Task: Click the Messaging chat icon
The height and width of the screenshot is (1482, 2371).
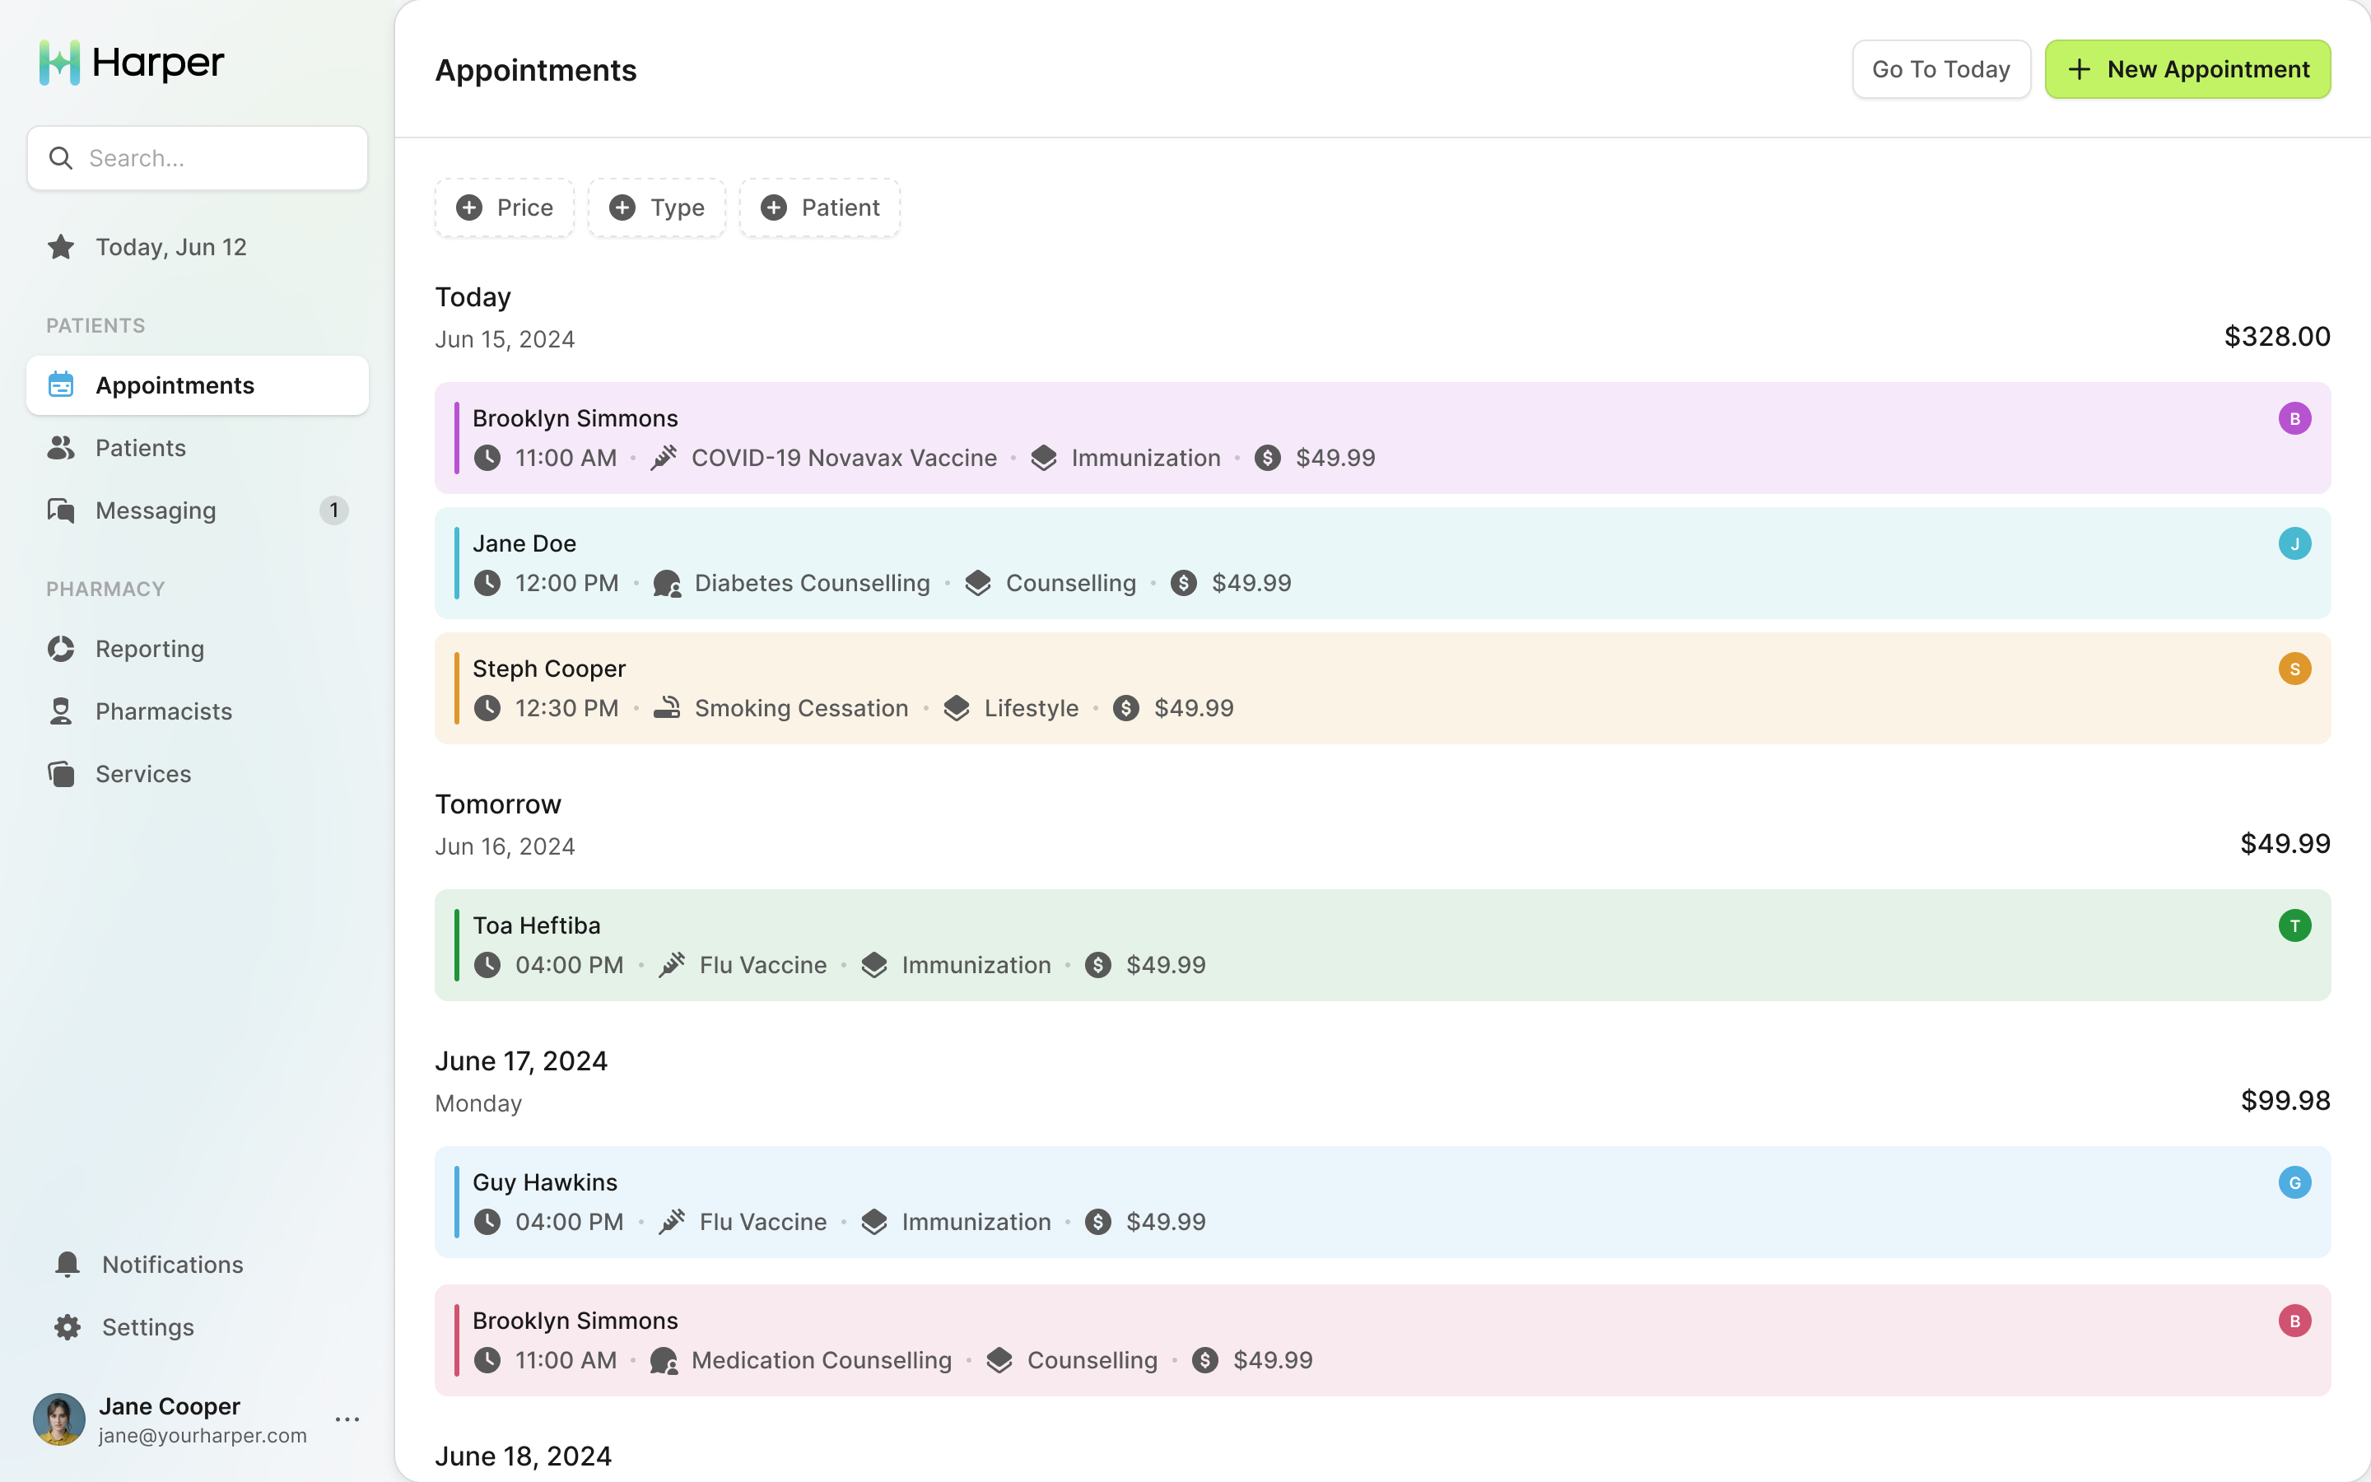Action: [x=61, y=510]
